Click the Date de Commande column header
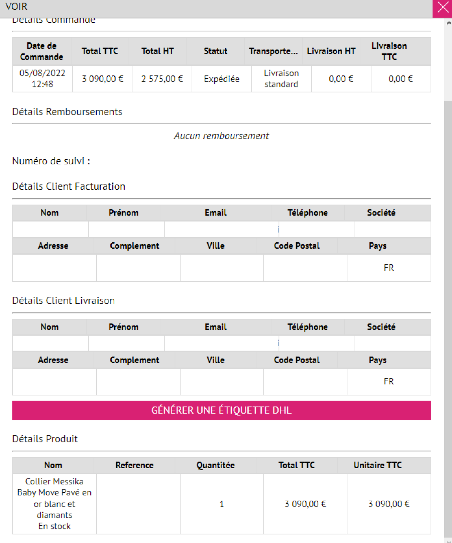Image resolution: width=452 pixels, height=543 pixels. pyautogui.click(x=41, y=51)
